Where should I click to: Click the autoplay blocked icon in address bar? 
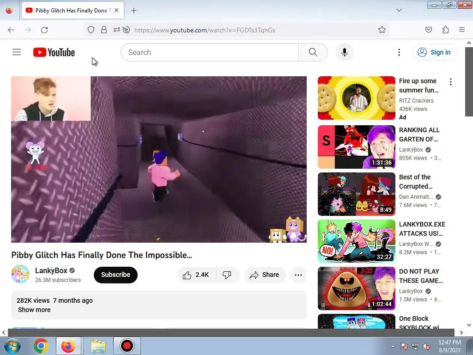click(127, 30)
